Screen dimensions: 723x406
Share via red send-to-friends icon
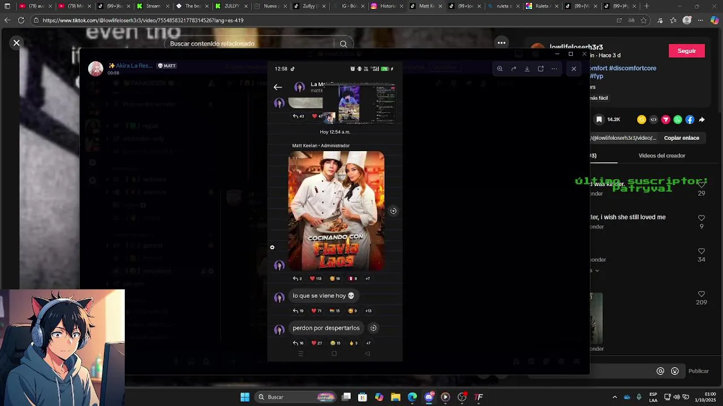pos(666,120)
